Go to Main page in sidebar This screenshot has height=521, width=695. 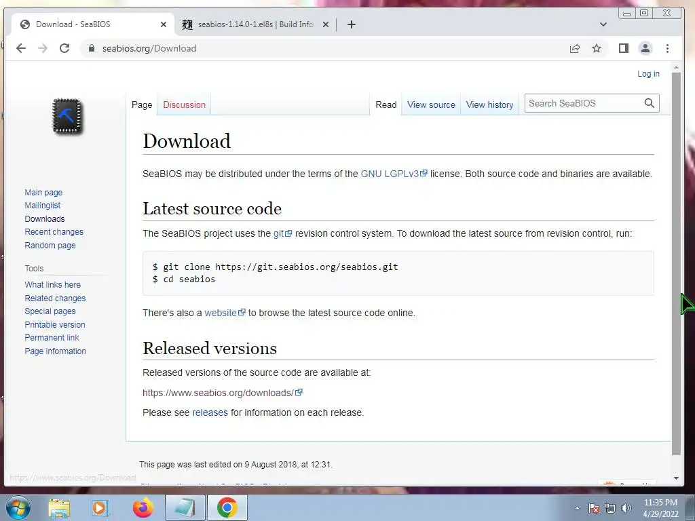tap(43, 192)
